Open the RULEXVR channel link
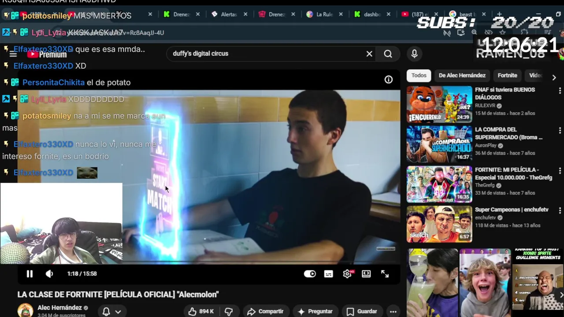Image resolution: width=564 pixels, height=317 pixels. [x=485, y=106]
